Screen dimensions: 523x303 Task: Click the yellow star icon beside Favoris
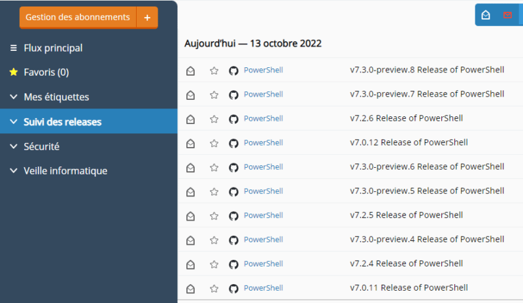tap(14, 72)
